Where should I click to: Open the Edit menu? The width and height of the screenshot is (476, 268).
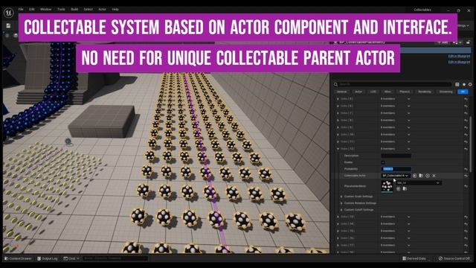click(x=32, y=10)
